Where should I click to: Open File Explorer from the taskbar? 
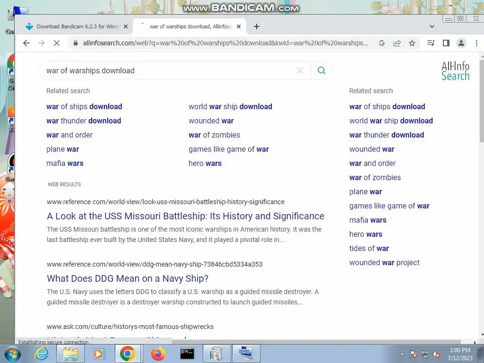coord(70,354)
